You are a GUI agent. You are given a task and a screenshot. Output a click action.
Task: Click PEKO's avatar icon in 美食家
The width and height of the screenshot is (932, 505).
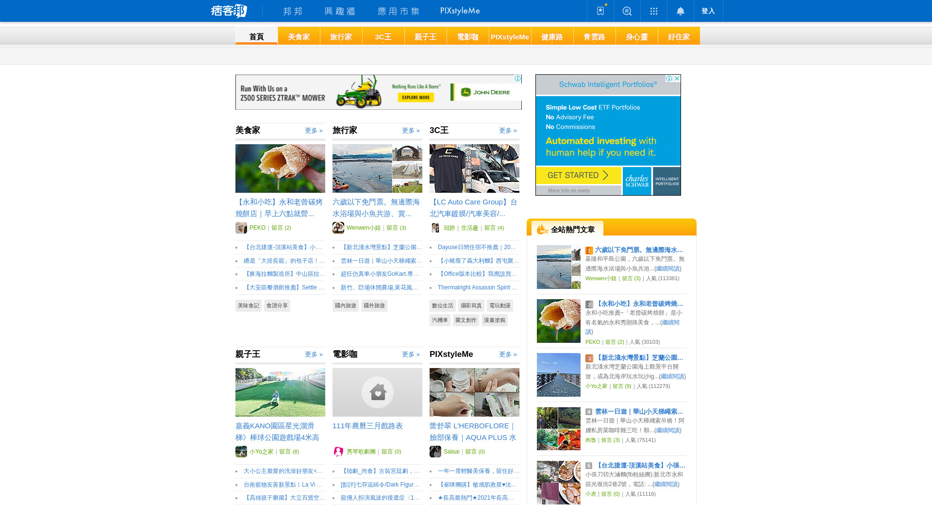(x=241, y=228)
